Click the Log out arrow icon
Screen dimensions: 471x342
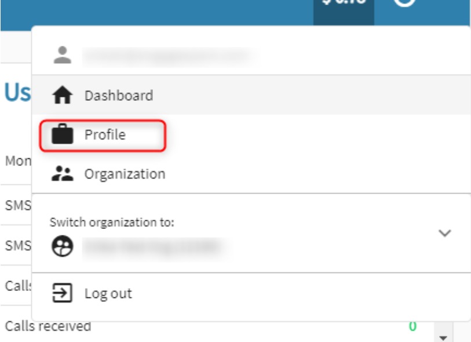(x=62, y=293)
